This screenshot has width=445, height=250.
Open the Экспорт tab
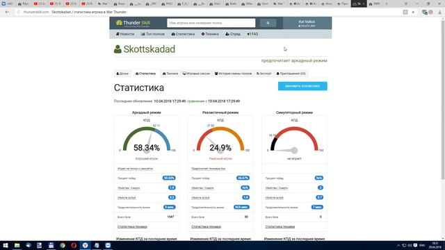tap(264, 74)
